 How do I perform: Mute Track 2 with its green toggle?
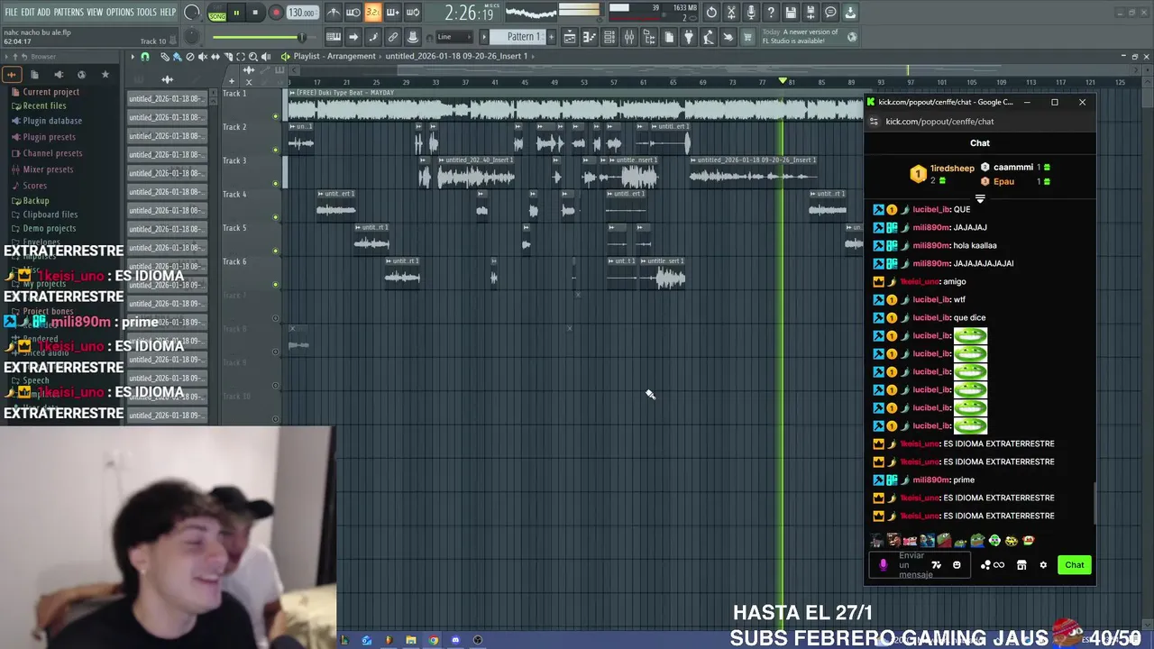[276, 150]
